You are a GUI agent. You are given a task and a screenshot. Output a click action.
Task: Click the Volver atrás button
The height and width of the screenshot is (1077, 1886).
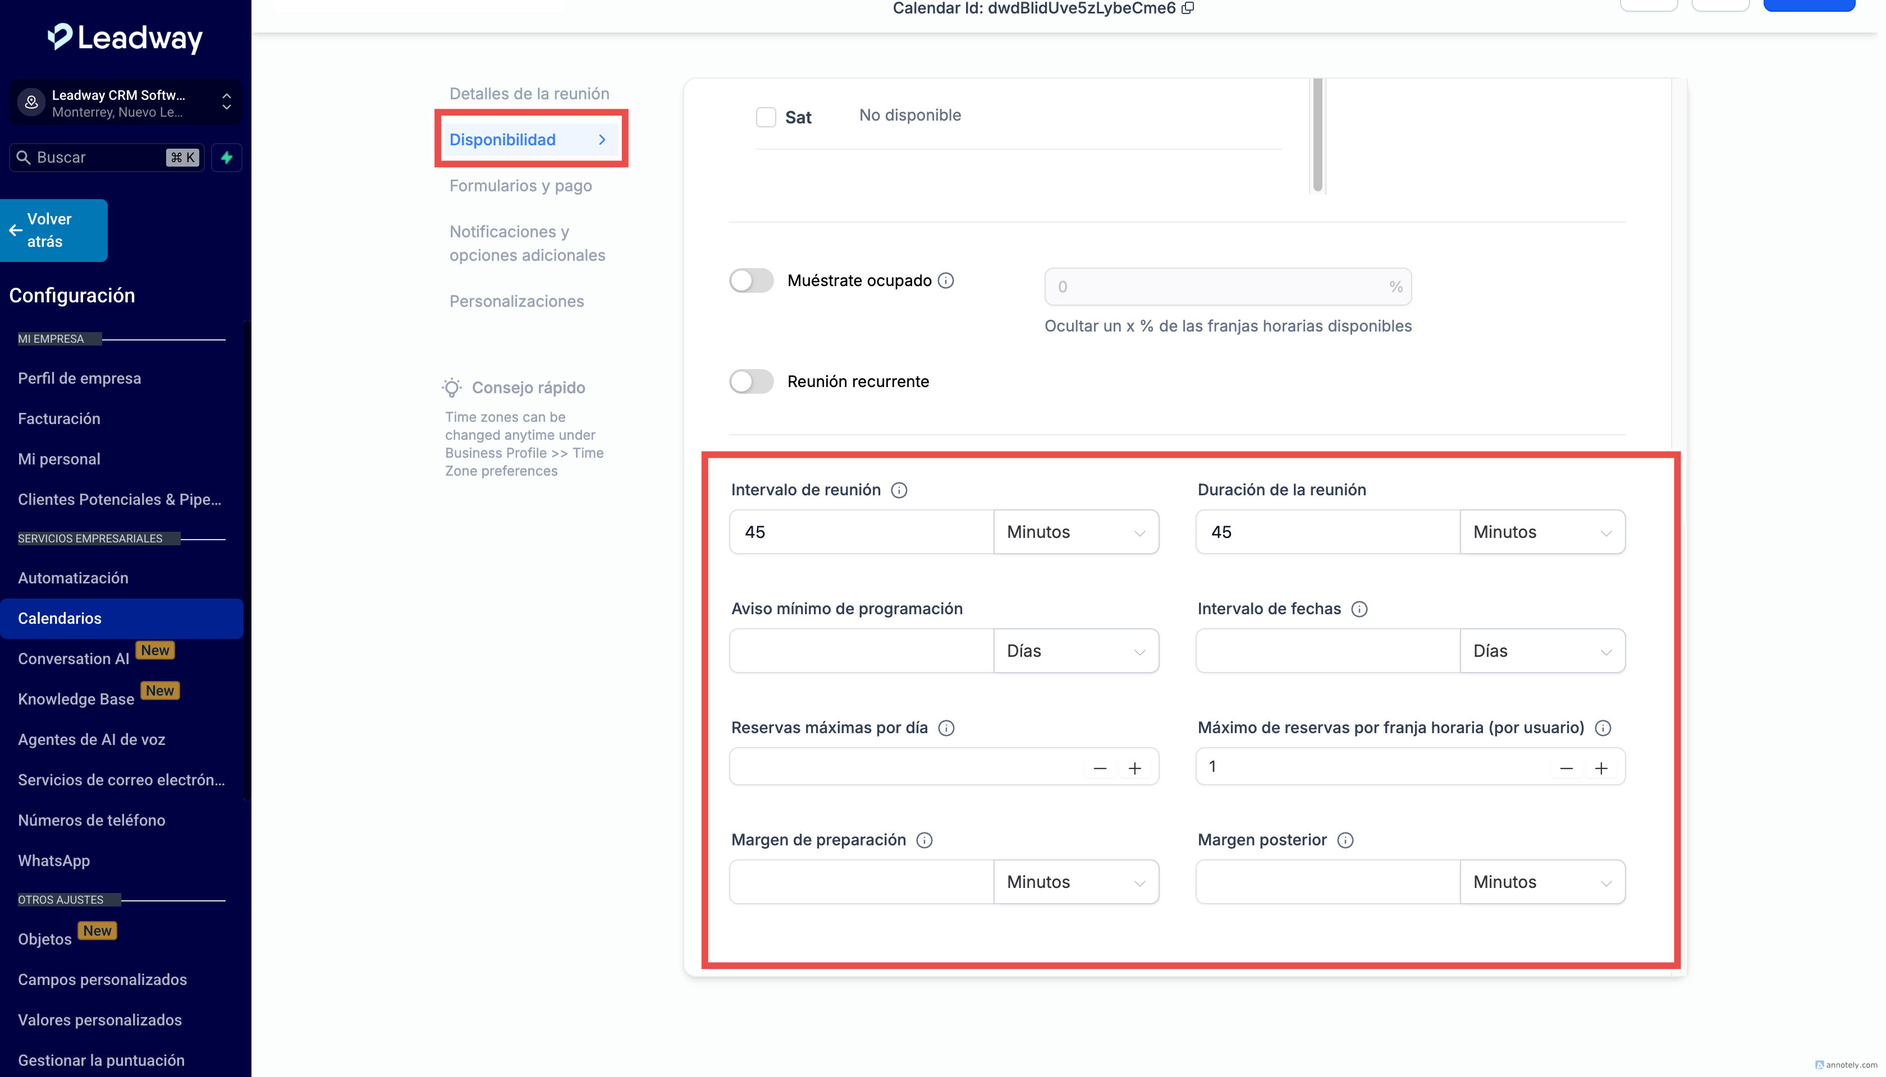click(x=53, y=230)
